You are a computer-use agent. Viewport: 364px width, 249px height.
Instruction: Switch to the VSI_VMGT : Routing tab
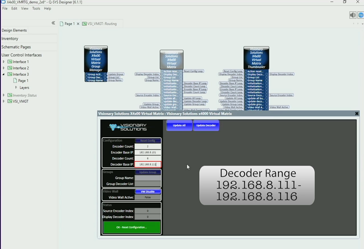(x=100, y=24)
